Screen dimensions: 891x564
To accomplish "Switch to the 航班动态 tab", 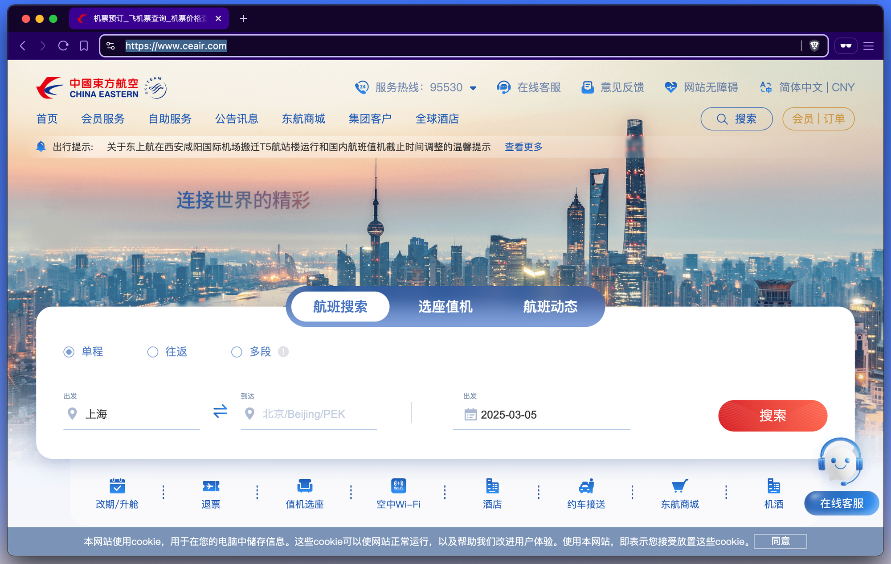I will (550, 307).
